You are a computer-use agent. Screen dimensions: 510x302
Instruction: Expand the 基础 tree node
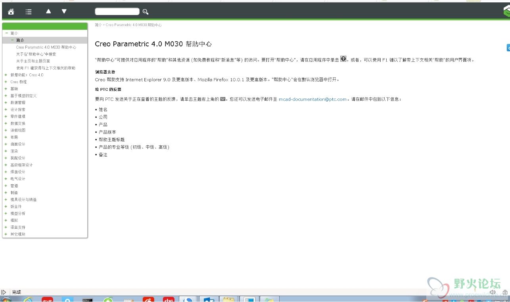click(6, 89)
